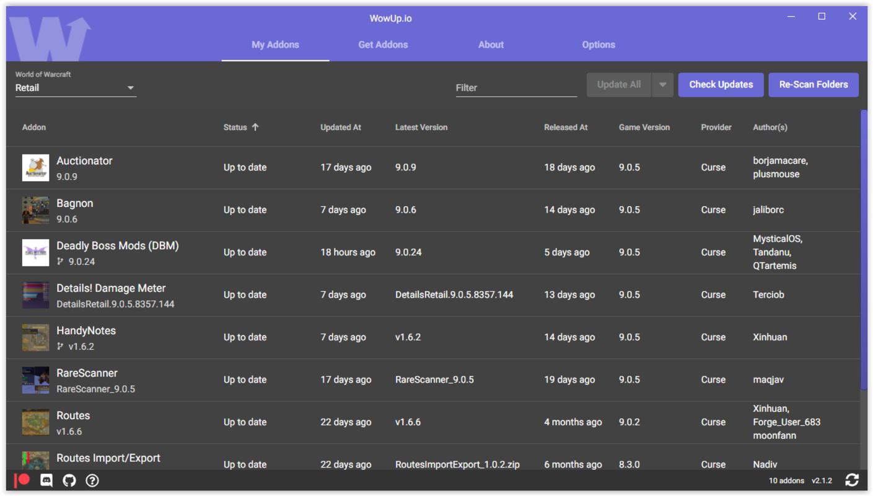873x496 pixels.
Task: Click author "Terciob"
Action: point(768,295)
